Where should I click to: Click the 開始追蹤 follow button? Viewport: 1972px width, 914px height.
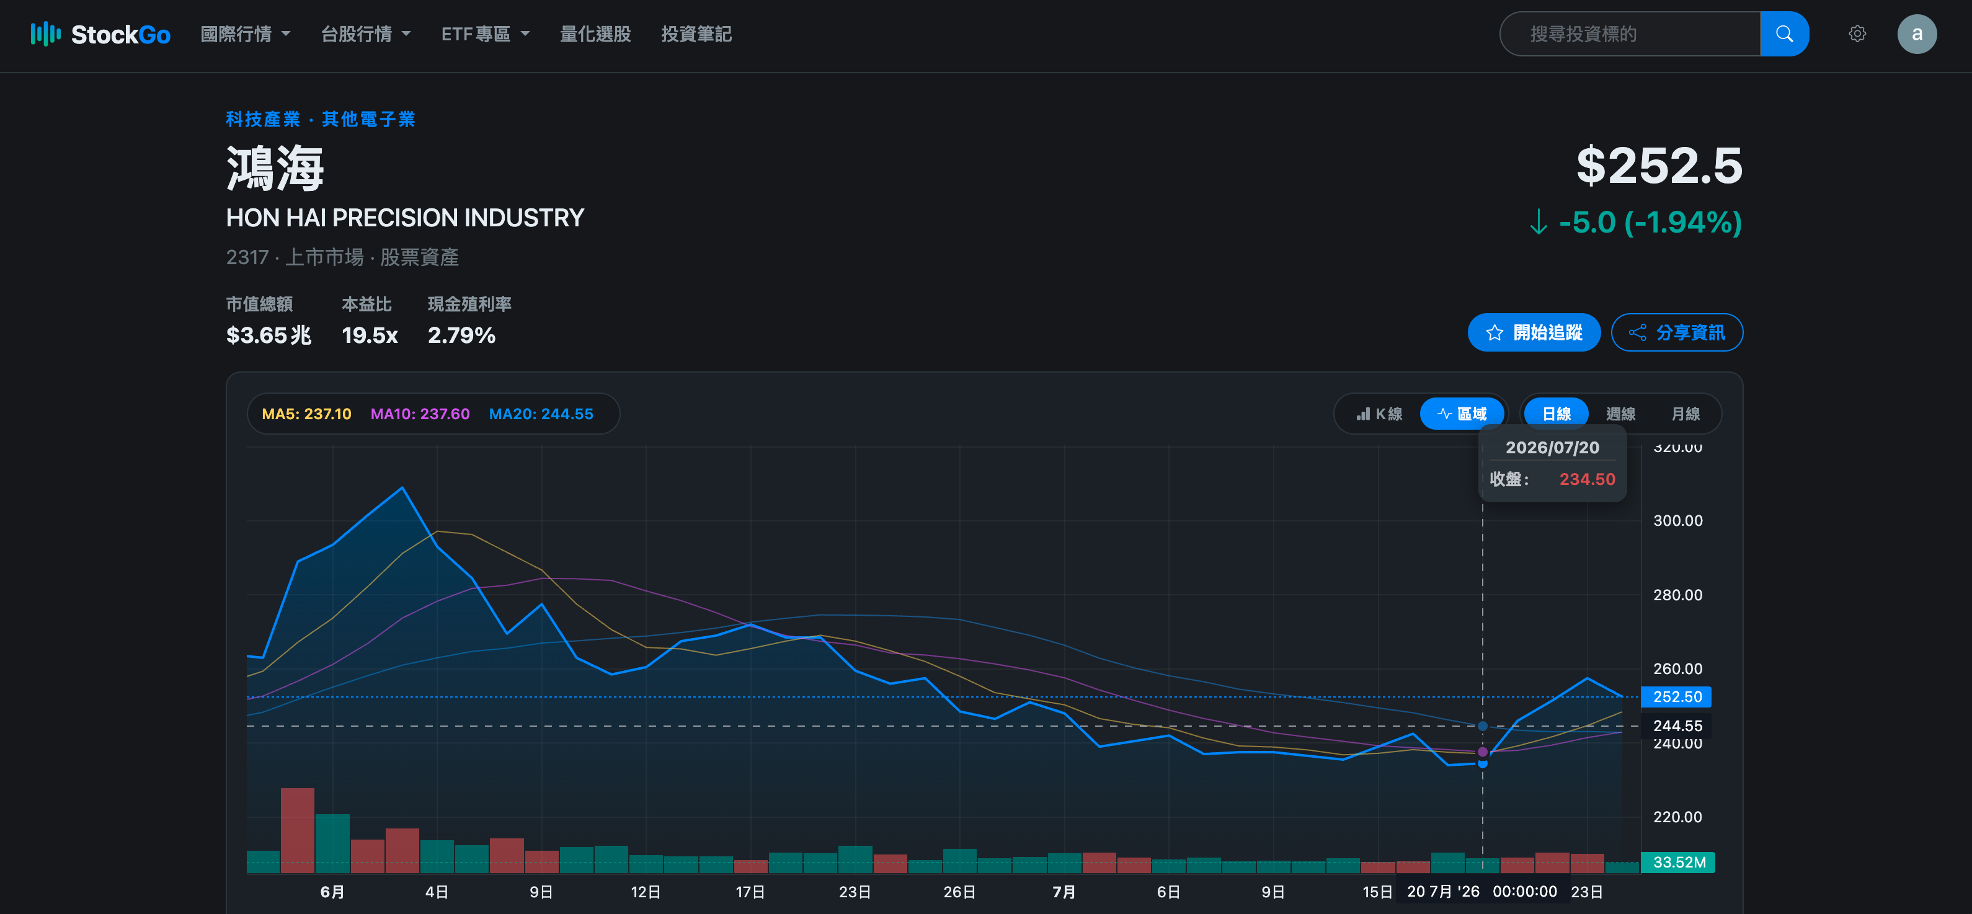click(x=1534, y=333)
